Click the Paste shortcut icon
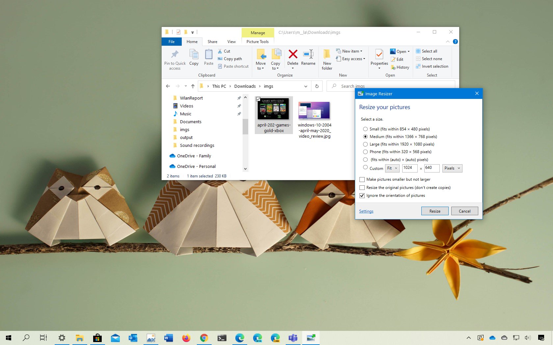The width and height of the screenshot is (553, 345). [x=220, y=66]
